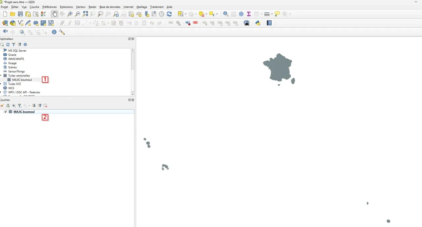
Task: Click the New Shapefile Layer icon
Action: pyautogui.click(x=20, y=23)
